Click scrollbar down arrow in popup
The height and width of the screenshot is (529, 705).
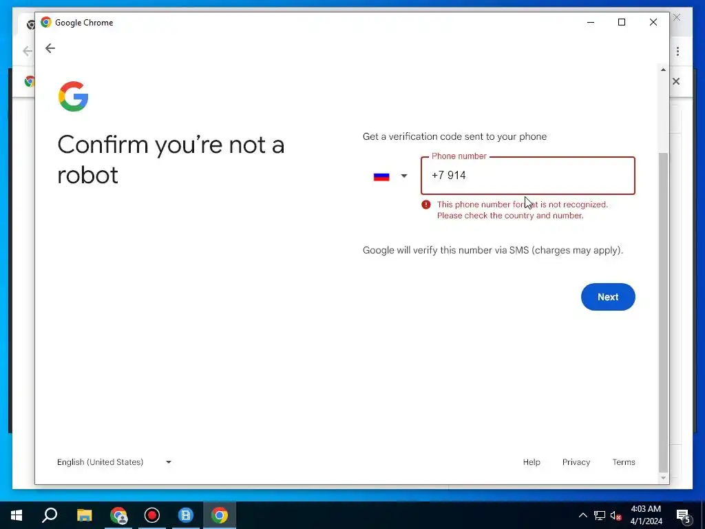[663, 478]
